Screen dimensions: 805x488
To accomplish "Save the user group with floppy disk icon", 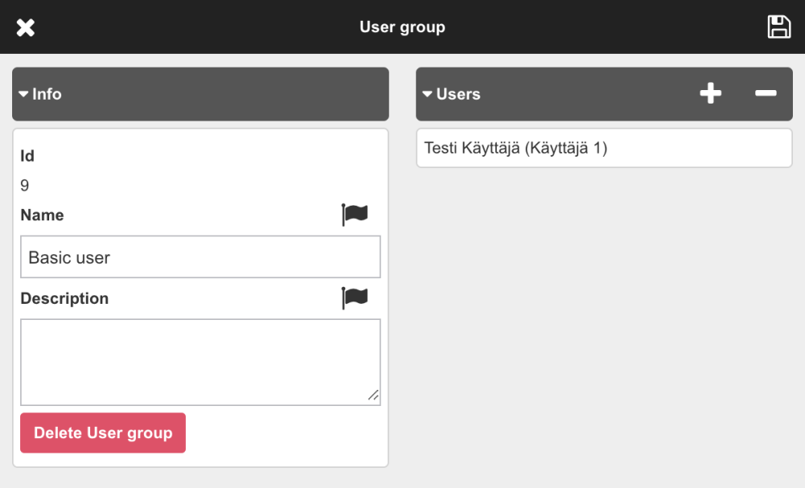I will tap(778, 27).
